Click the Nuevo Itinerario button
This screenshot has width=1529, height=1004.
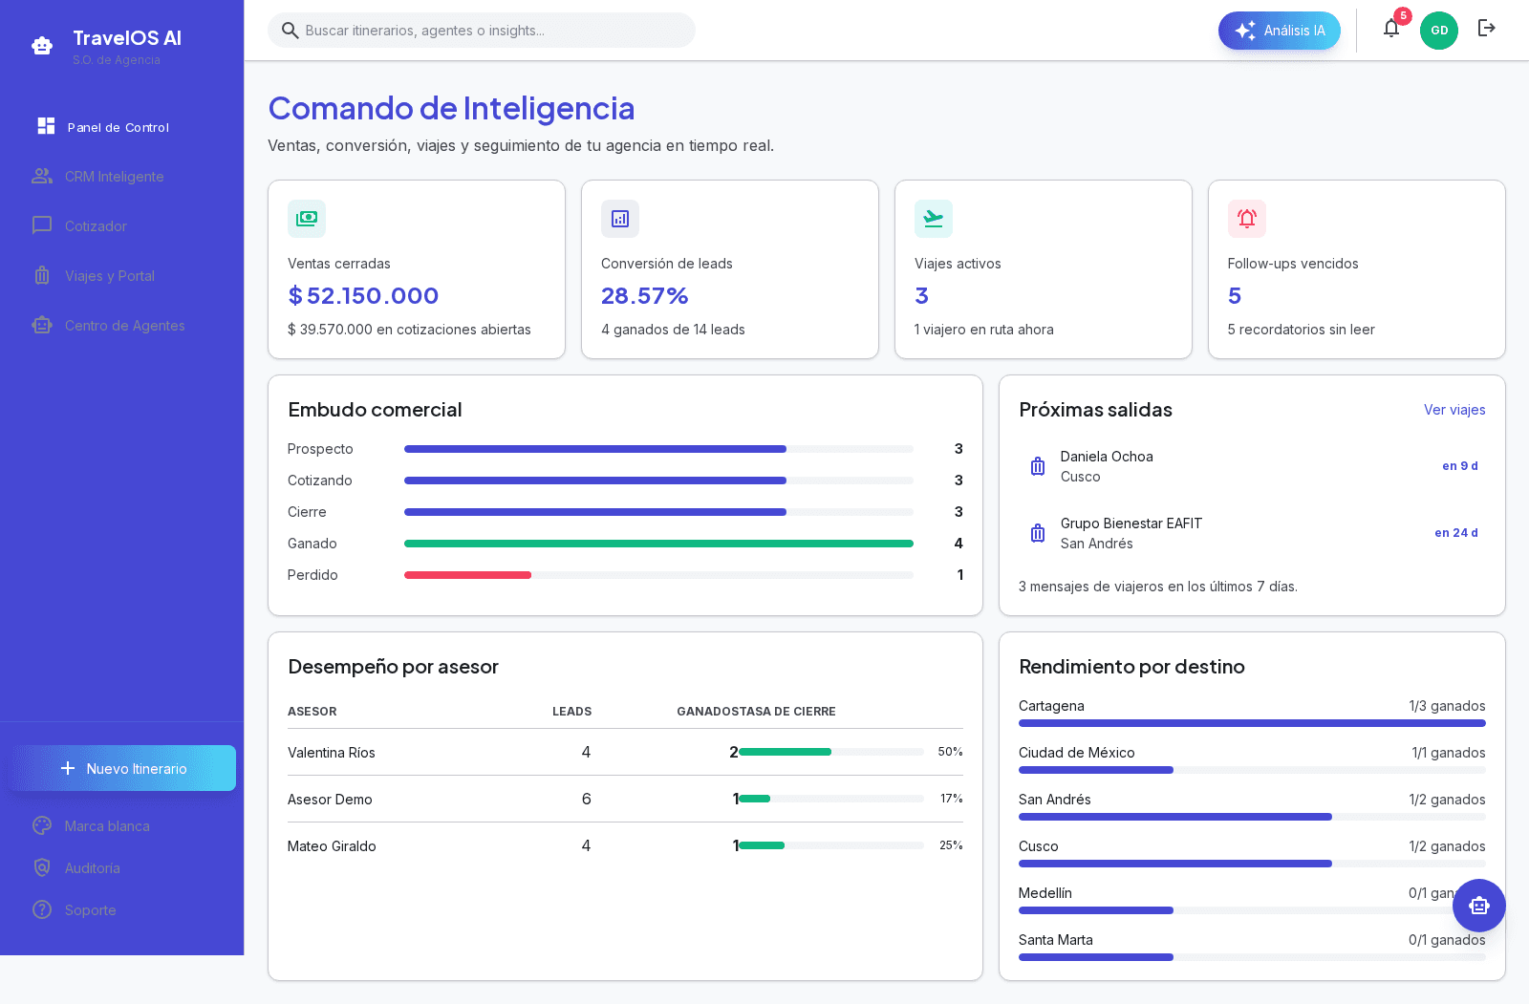coord(122,768)
